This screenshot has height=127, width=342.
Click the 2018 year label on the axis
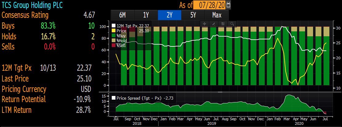(x=137, y=124)
